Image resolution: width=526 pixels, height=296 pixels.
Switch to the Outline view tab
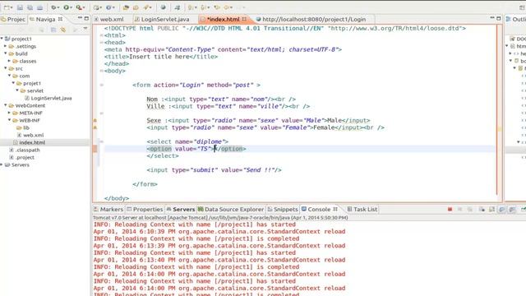point(516,20)
